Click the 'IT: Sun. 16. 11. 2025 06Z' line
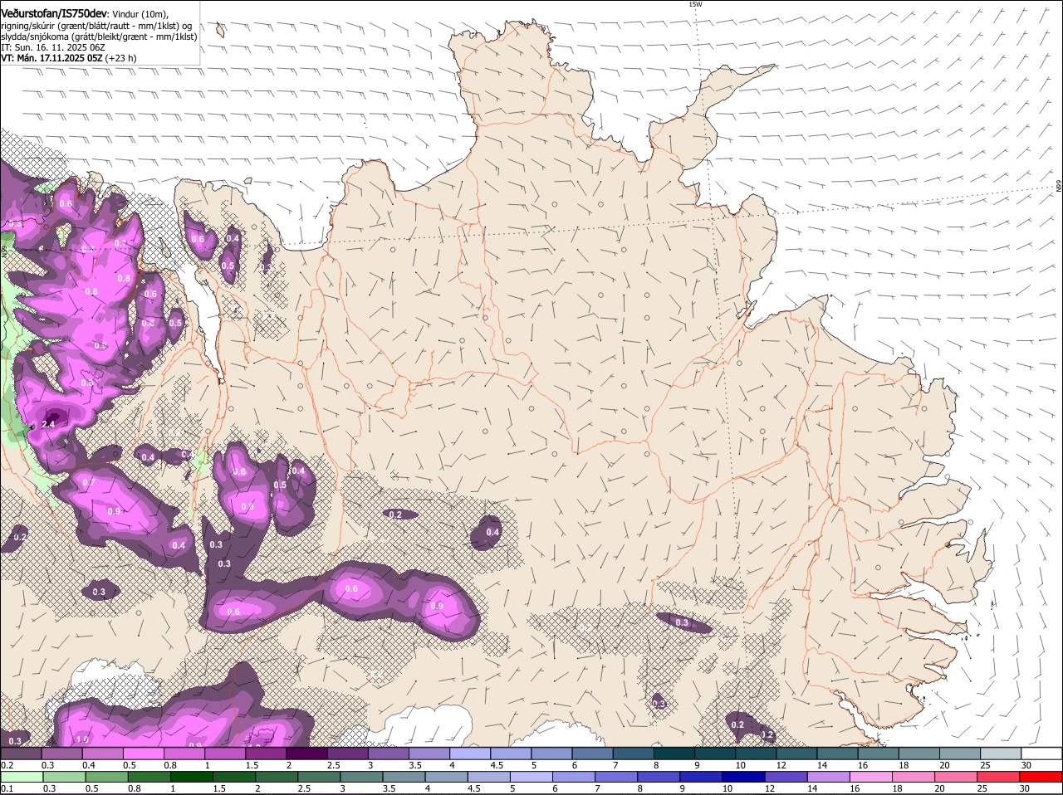 53,47
